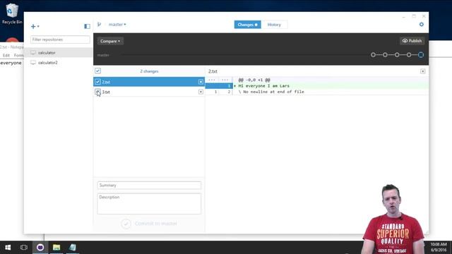Select the 3.txt changed file row
The height and width of the screenshot is (254, 452).
[x=149, y=92]
